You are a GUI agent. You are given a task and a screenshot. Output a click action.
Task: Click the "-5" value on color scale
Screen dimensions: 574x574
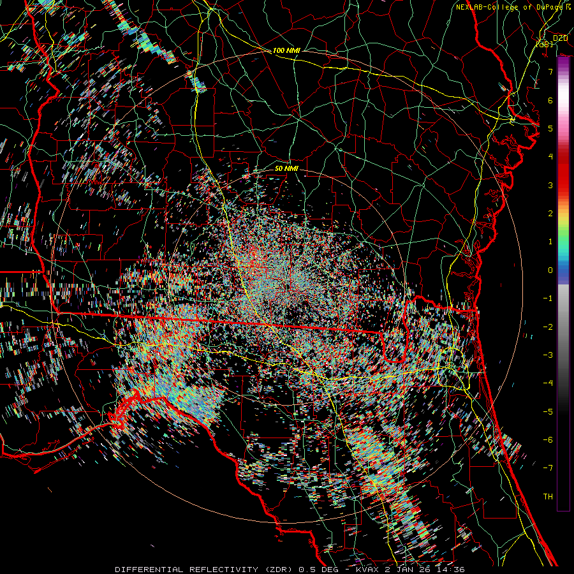[x=548, y=412]
